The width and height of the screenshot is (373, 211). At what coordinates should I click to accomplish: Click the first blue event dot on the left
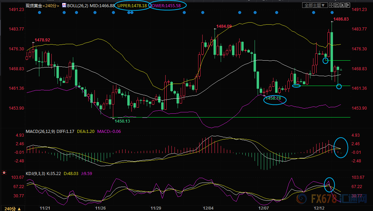(x=39, y=13)
